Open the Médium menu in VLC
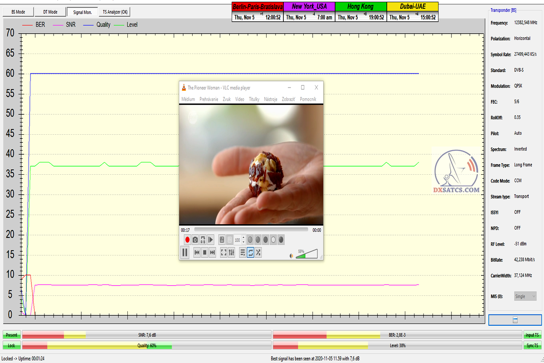The height and width of the screenshot is (363, 544). pos(188,99)
